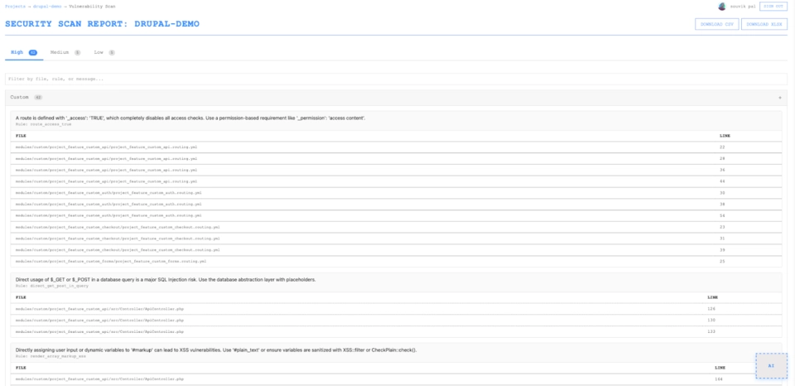795x386 pixels.
Task: Click the Vulnerability Scan breadcrumb text
Action: coord(92,7)
